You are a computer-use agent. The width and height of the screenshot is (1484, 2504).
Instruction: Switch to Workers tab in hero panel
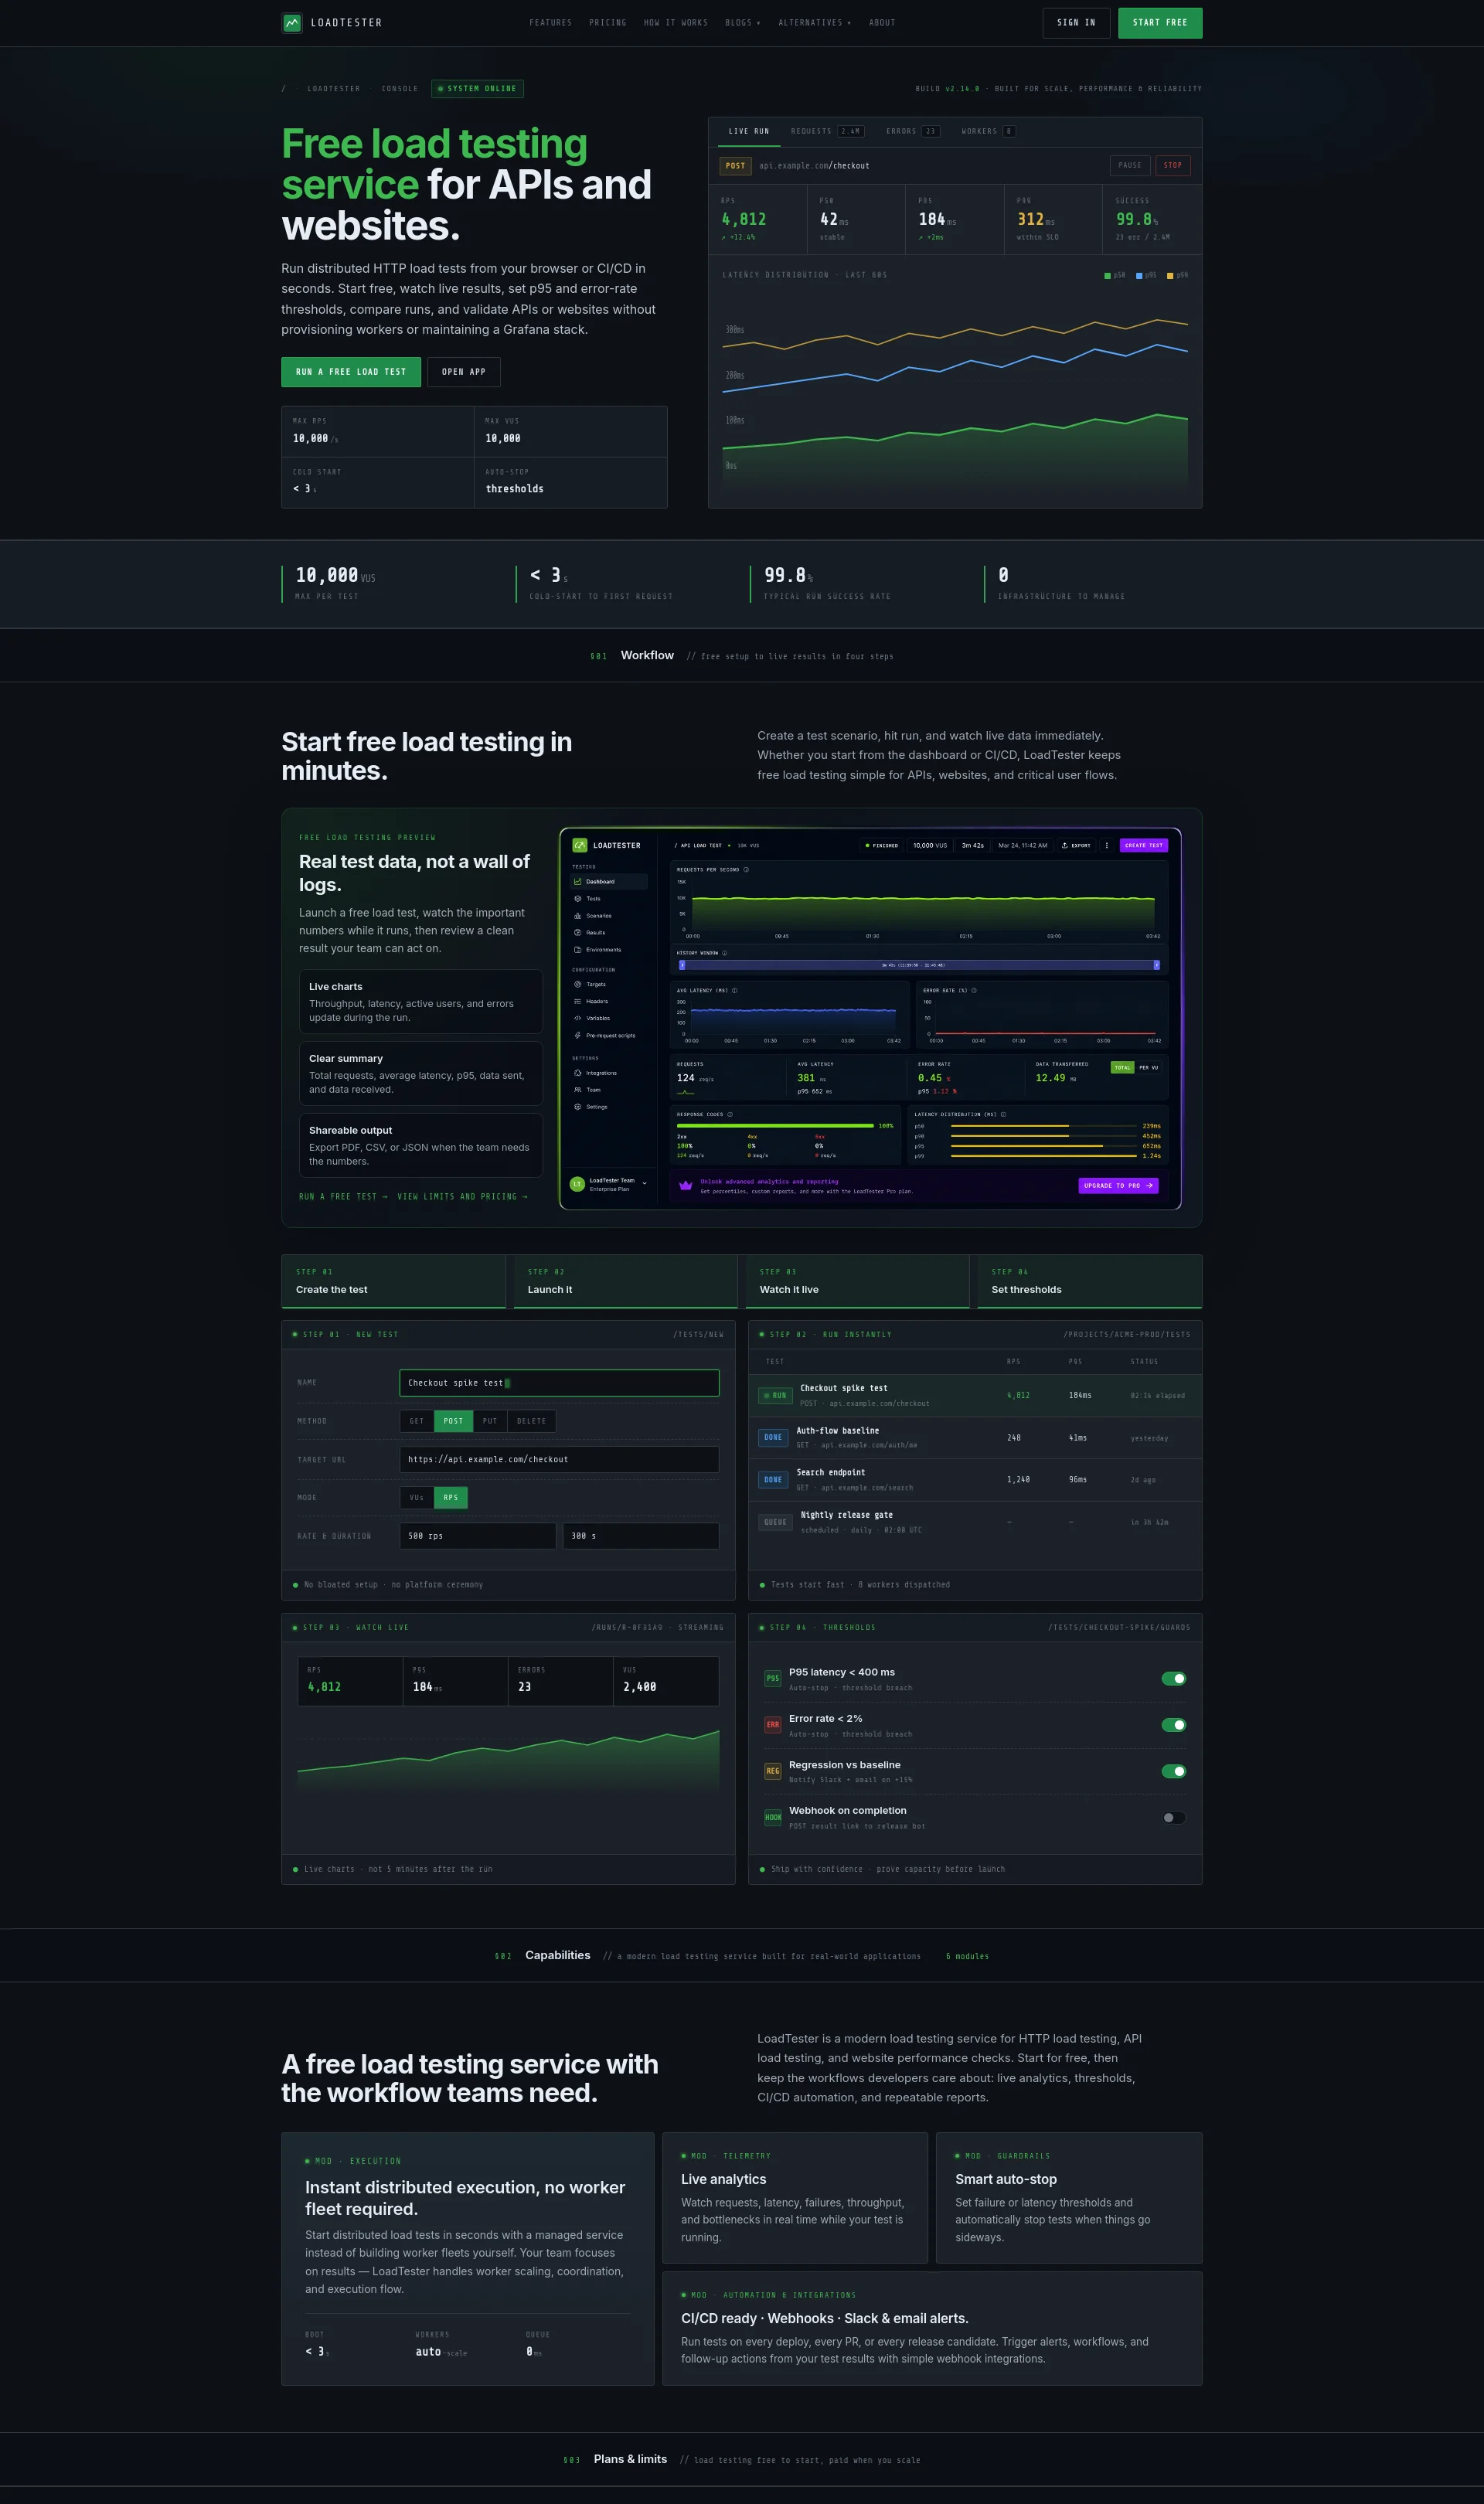tap(989, 131)
